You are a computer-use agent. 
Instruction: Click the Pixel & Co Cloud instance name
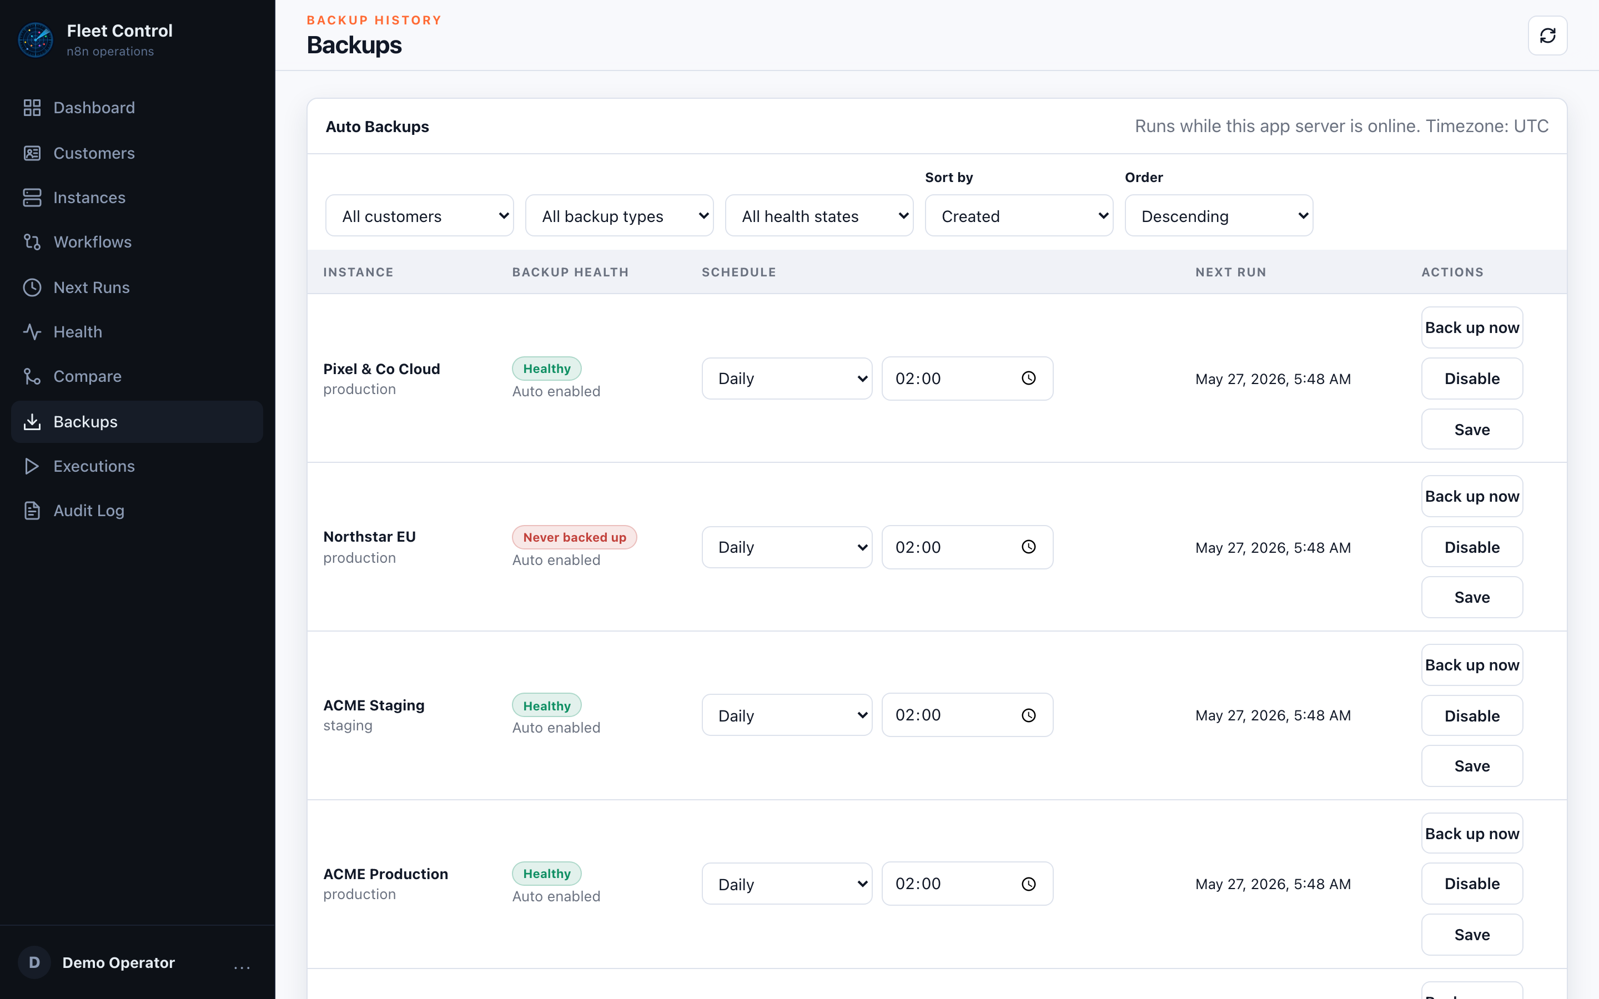(x=381, y=369)
